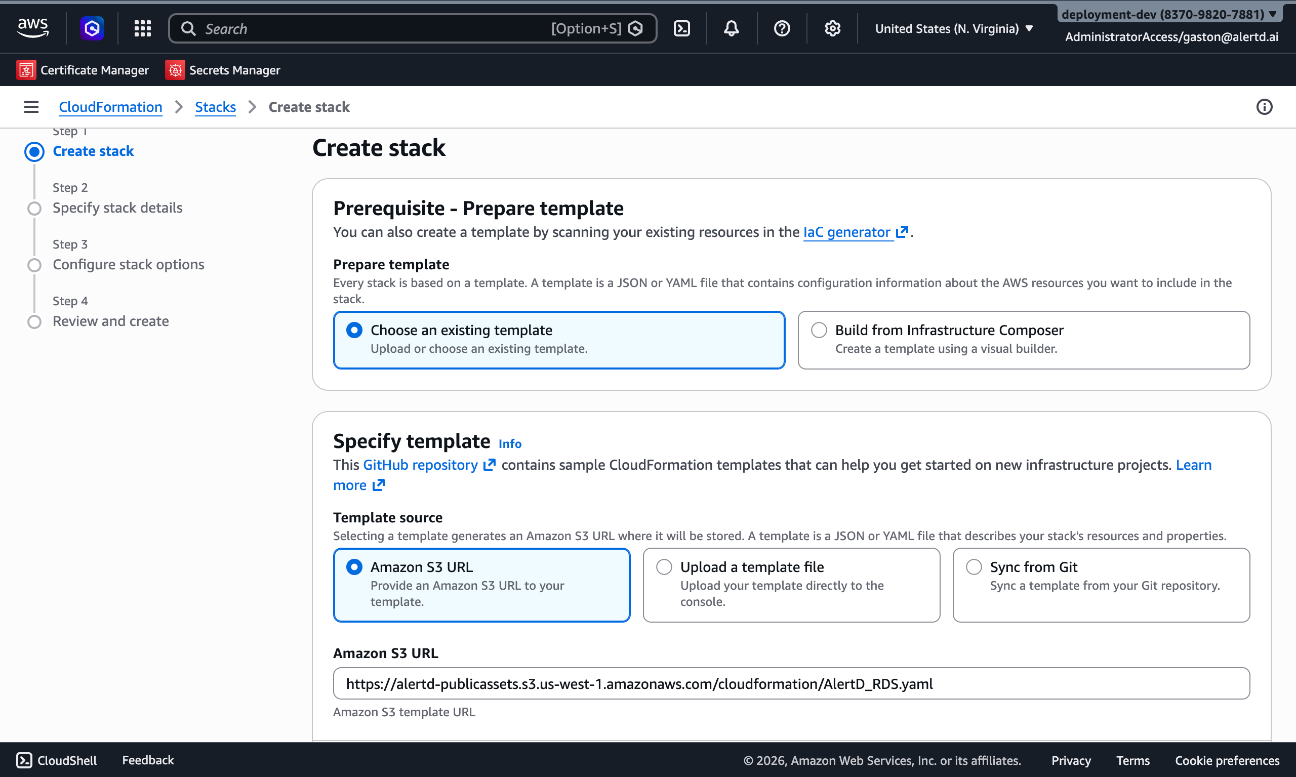Screen dimensions: 1296x777
Task: Open the GitHub repository link
Action: (x=421, y=465)
